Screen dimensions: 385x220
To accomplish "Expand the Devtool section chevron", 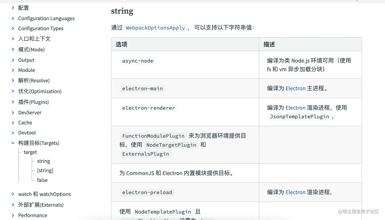I will point(13,133).
